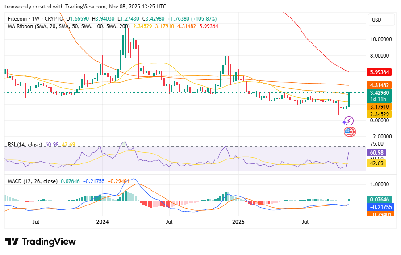This screenshot has width=401, height=255.
Task: Click the green 0.07646 MACD histogram label
Action: (x=379, y=199)
